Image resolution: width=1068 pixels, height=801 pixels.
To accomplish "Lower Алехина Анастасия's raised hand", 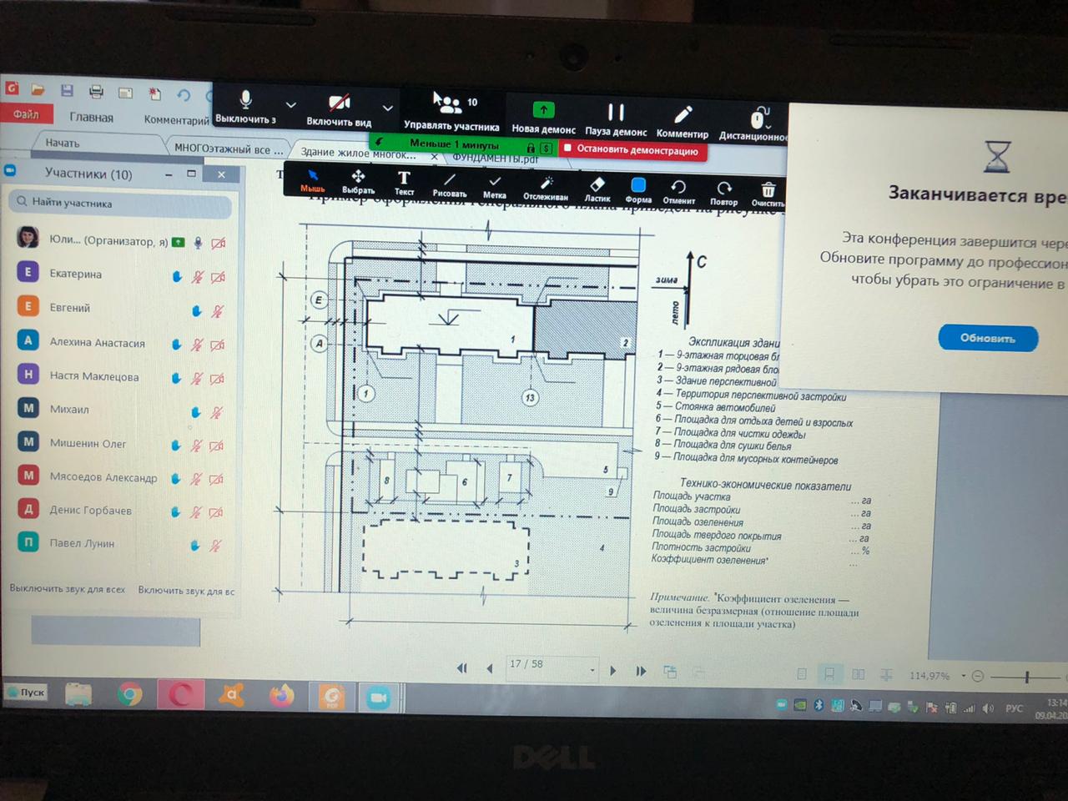I will click(x=177, y=344).
